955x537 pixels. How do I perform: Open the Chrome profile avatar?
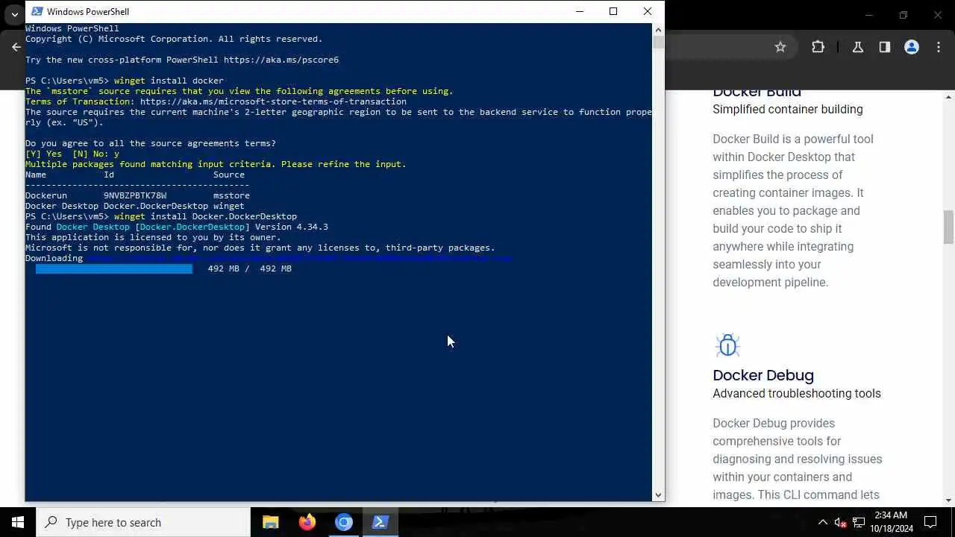[912, 47]
